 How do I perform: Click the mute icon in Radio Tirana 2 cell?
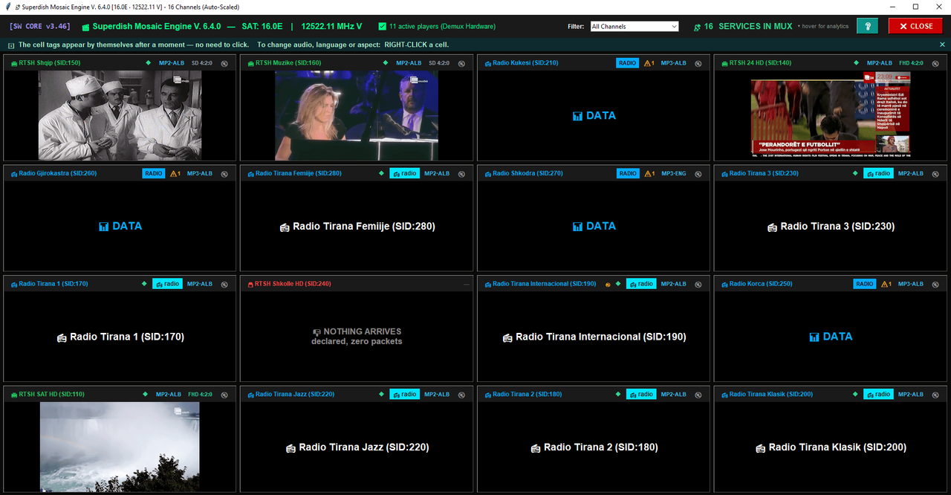(698, 395)
